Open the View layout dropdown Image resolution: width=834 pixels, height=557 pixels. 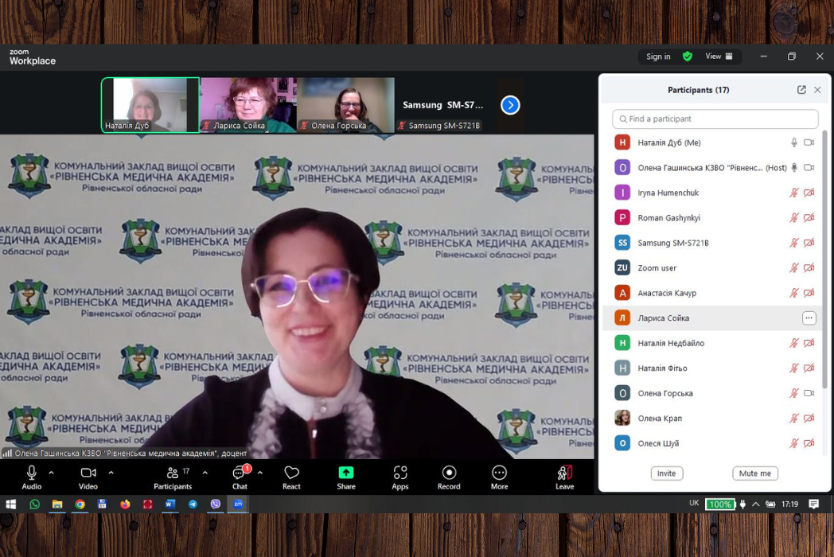(719, 56)
